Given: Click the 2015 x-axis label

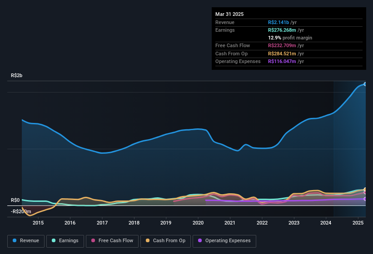Looking at the screenshot, I should [38, 223].
